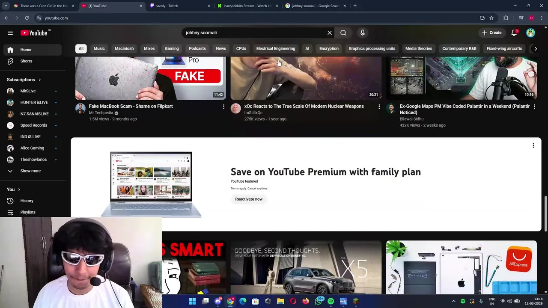
Task: Open Spotify from the taskbar
Action: click(331, 302)
